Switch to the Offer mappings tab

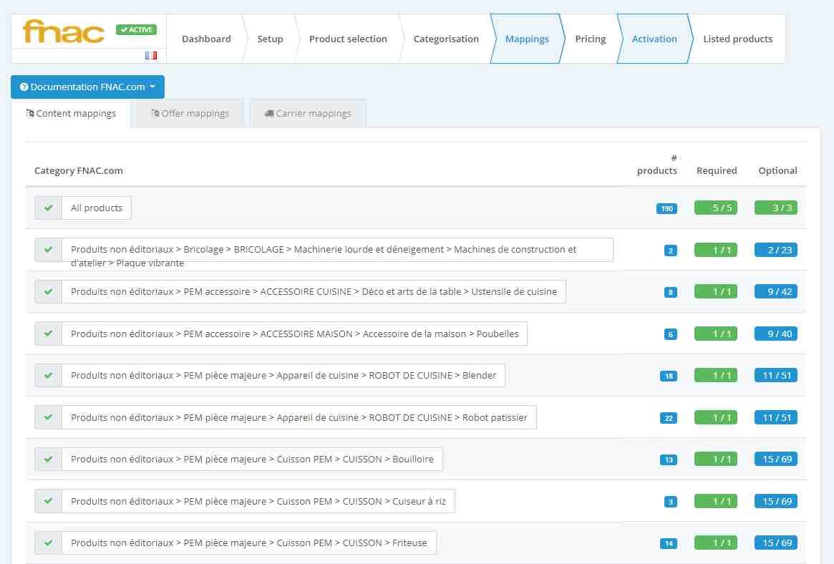click(190, 113)
